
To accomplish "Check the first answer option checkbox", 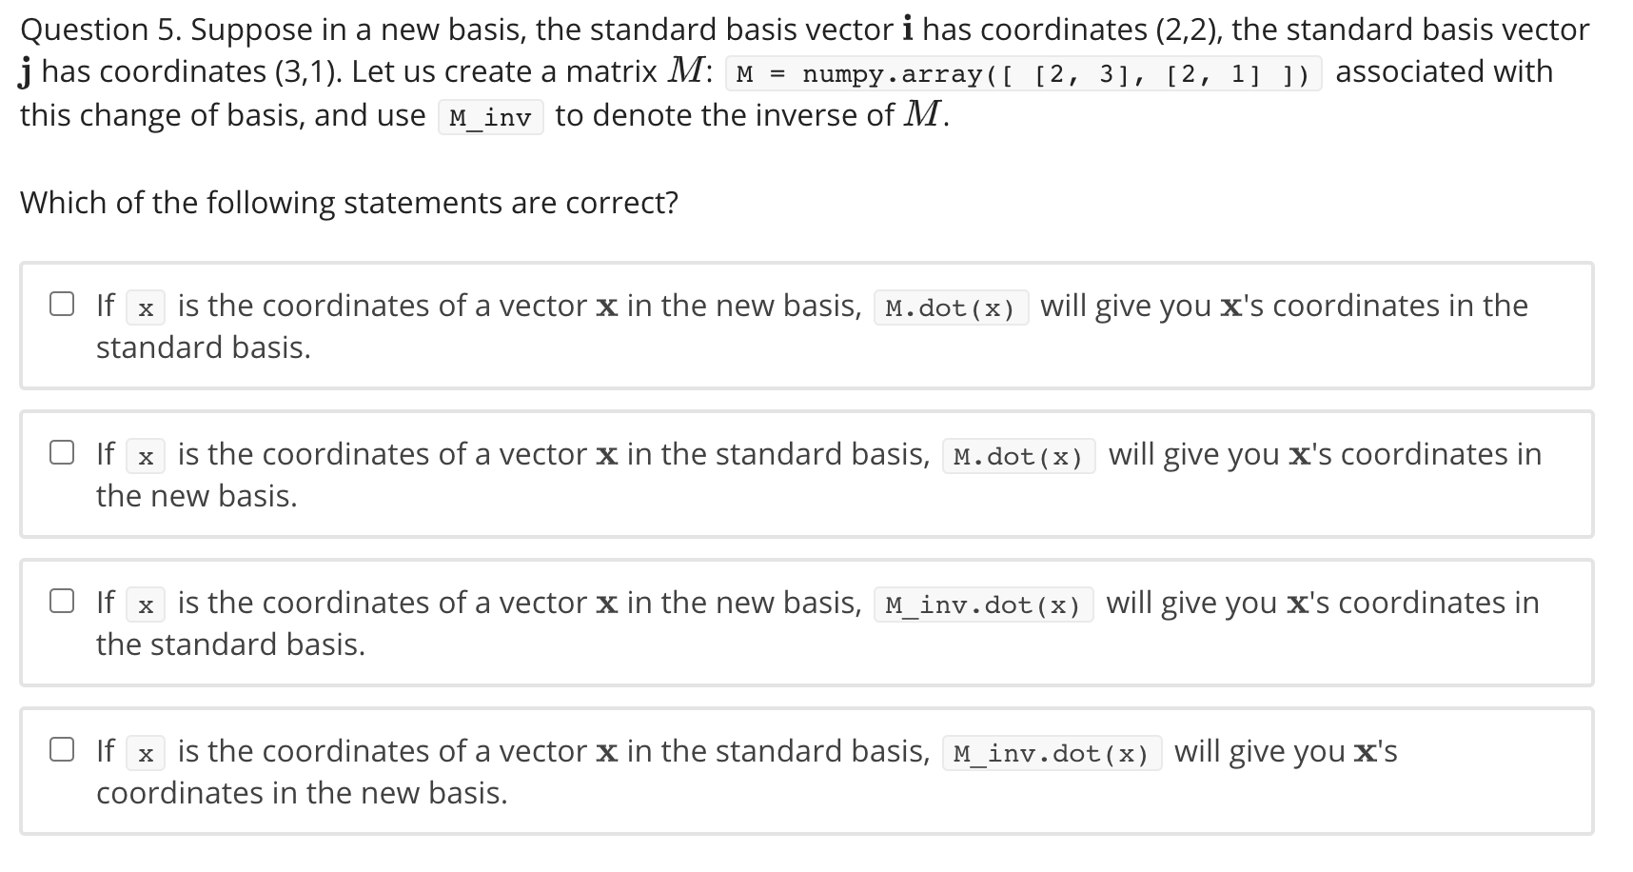I will click(x=62, y=304).
